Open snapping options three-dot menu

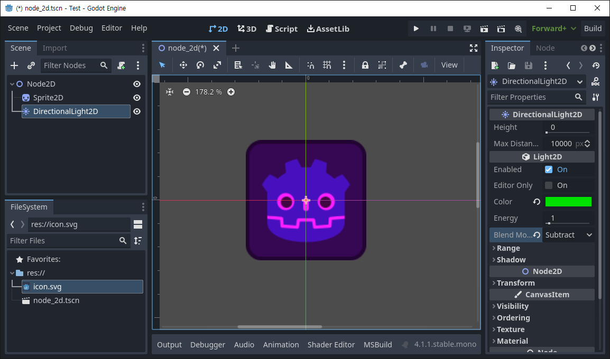point(344,65)
